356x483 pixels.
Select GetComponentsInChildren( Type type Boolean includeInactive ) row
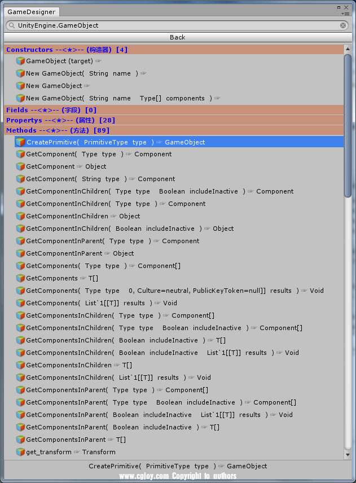click(179, 328)
